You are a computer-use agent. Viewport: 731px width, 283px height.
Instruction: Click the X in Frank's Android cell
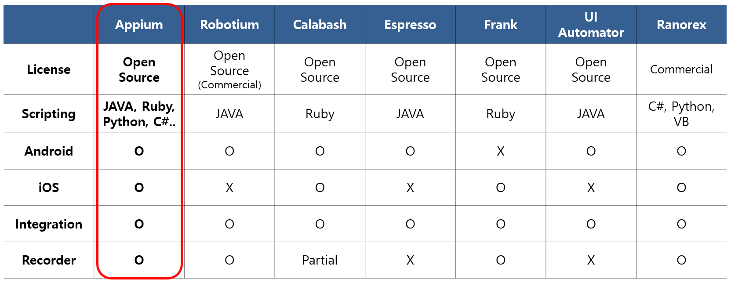501,151
